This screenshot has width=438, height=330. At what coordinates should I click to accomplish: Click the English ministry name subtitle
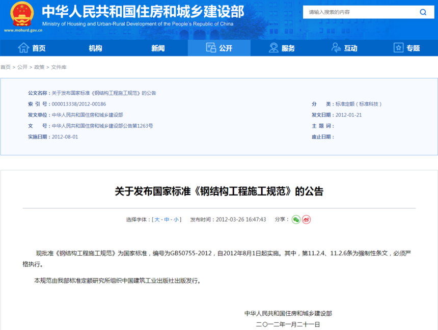138,24
